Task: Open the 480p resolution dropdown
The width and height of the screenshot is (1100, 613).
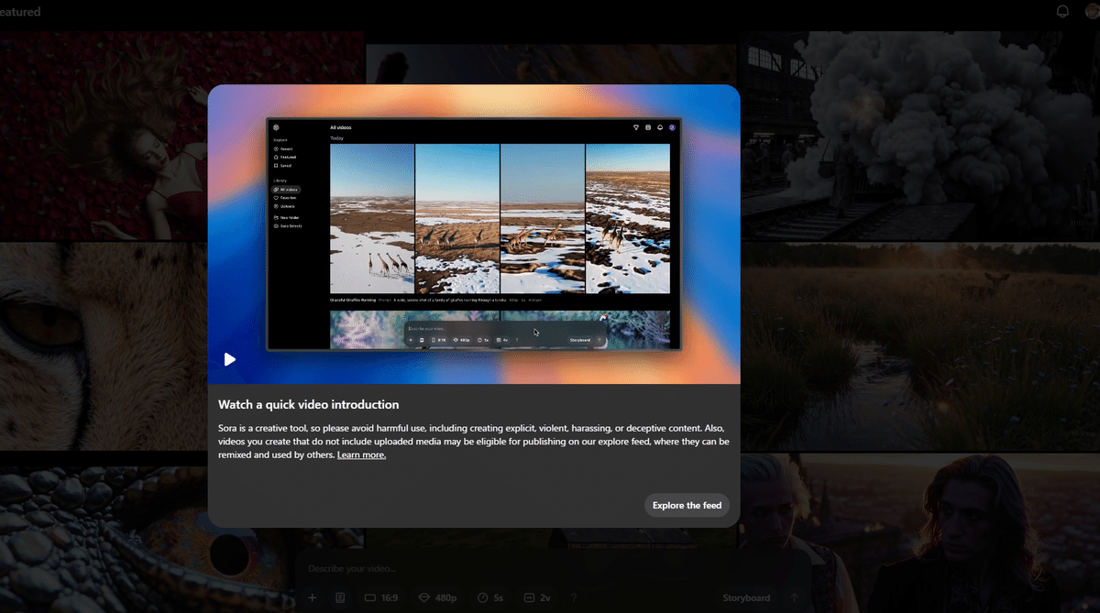Action: 437,597
